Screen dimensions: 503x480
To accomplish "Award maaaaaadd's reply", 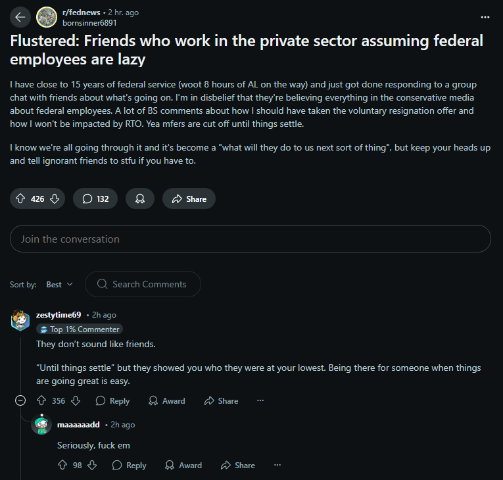I will [x=183, y=466].
